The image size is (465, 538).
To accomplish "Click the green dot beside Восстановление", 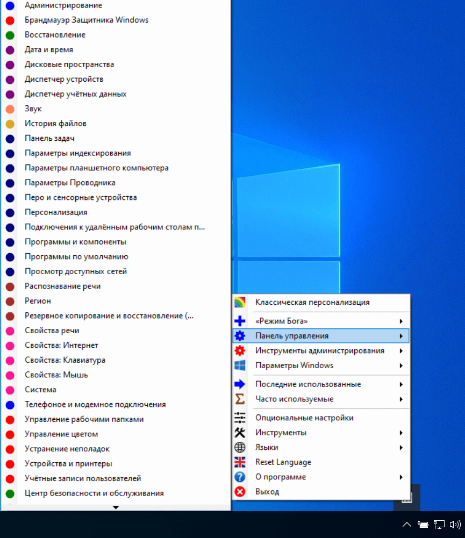I will click(10, 35).
